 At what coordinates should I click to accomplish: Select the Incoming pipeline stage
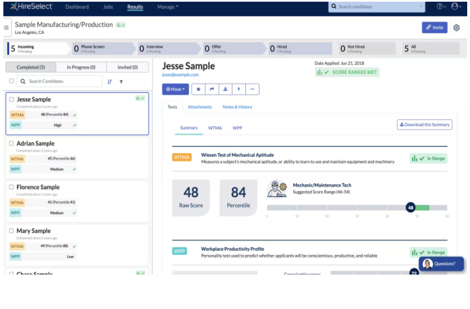(38, 48)
